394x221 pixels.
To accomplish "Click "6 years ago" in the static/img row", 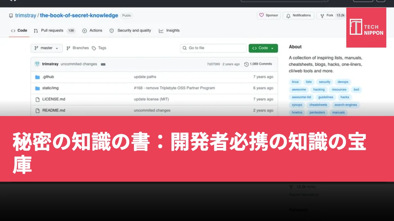I will 263,88.
